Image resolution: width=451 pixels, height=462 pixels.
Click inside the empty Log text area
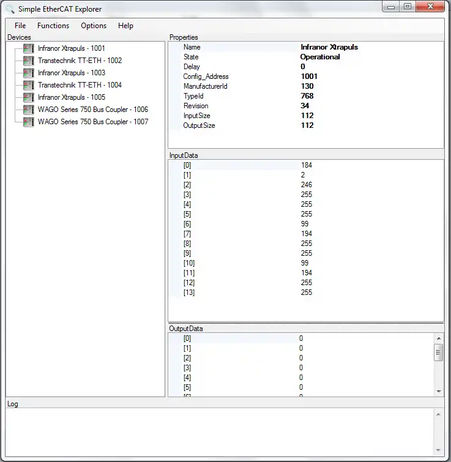pos(220,432)
